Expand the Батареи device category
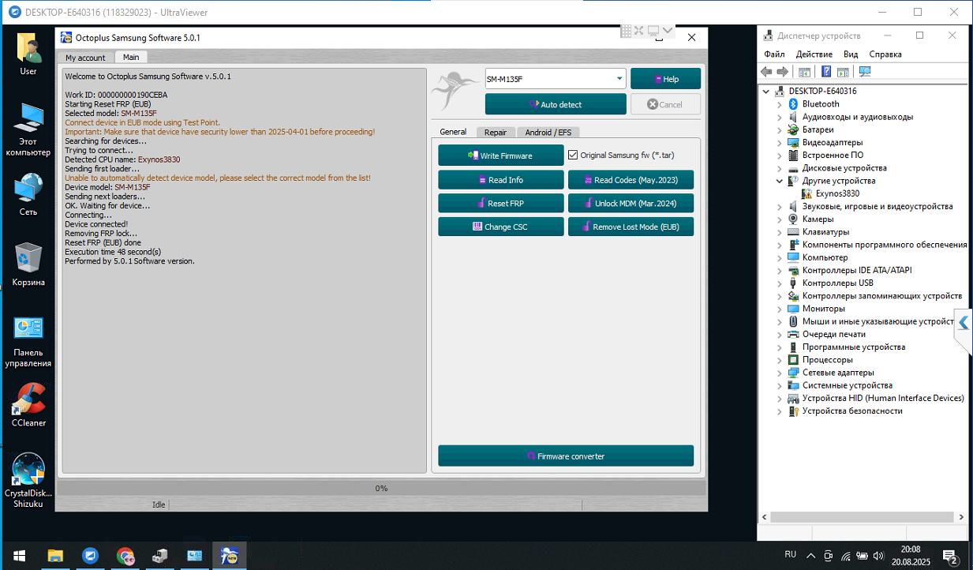The width and height of the screenshot is (973, 570). [779, 129]
